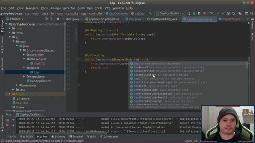
Task: Open the Refactor menu
Action: (x=69, y=8)
